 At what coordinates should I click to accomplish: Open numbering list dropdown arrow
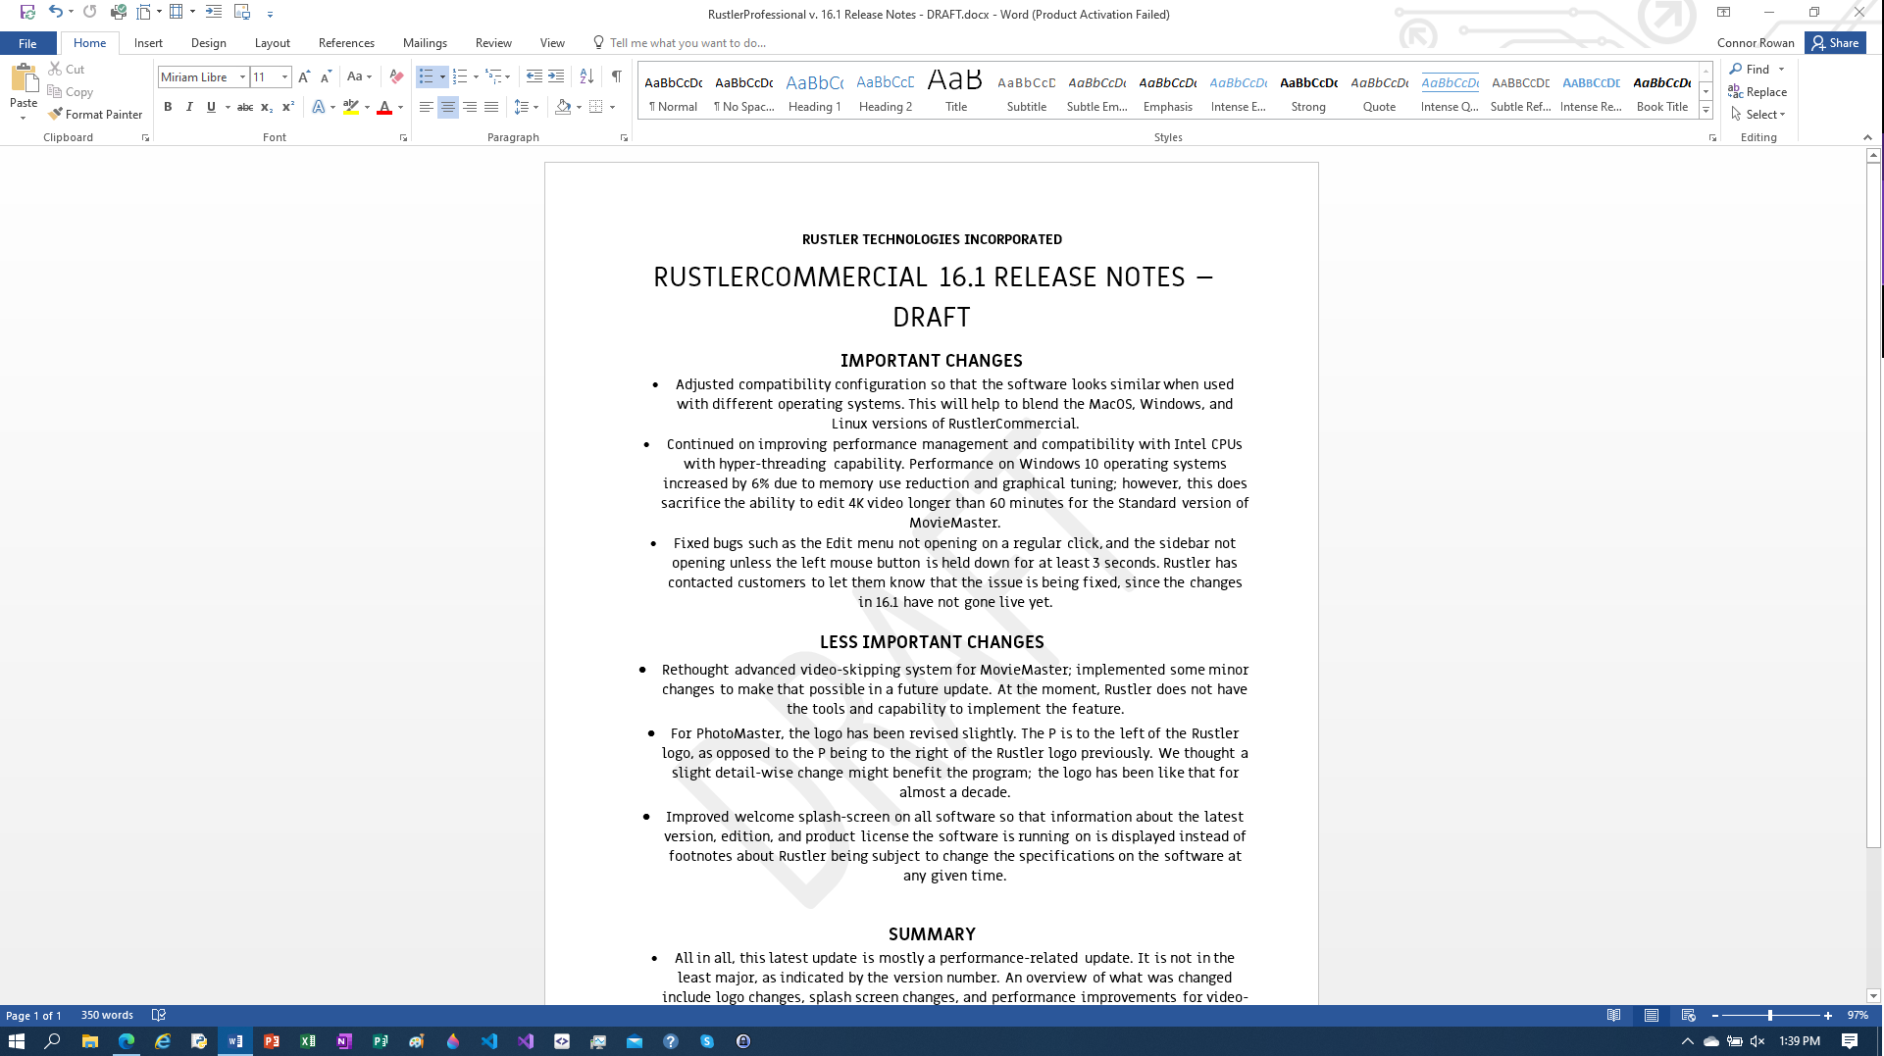click(476, 76)
